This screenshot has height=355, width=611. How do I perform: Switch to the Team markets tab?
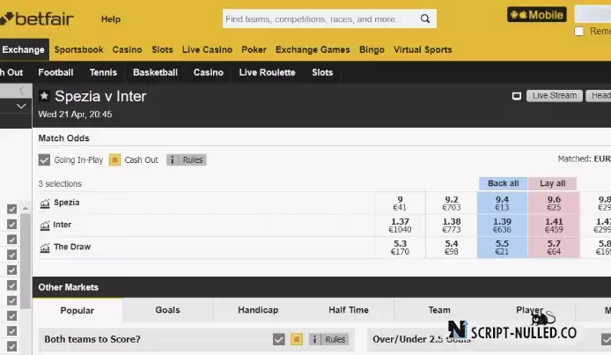coord(439,310)
